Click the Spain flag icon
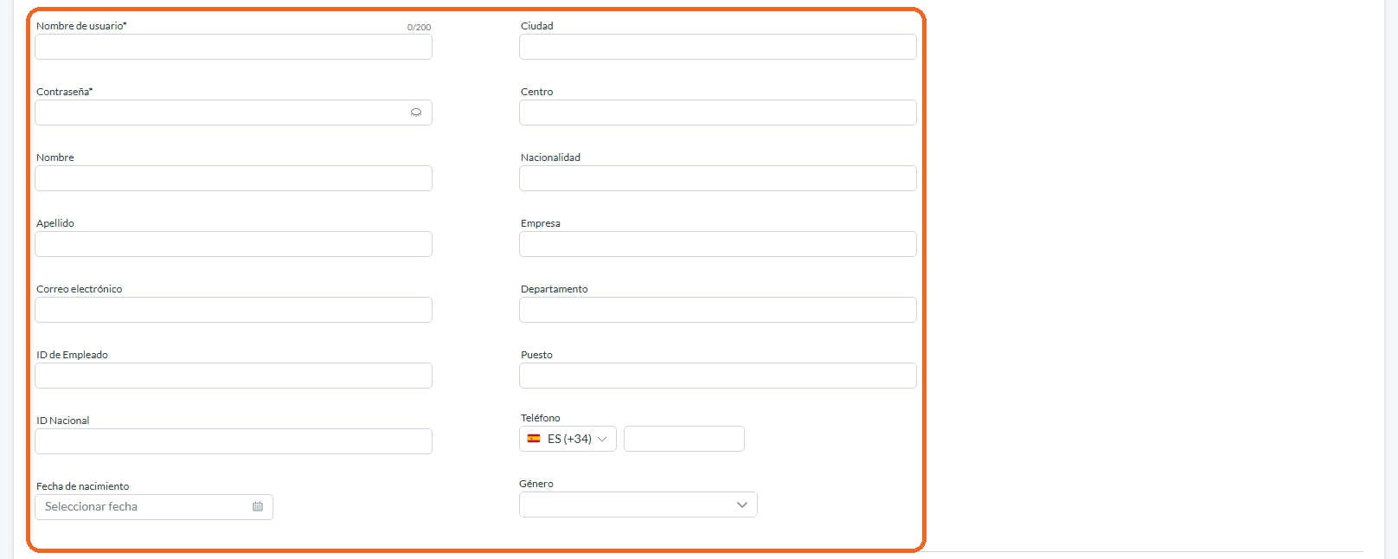 pyautogui.click(x=534, y=439)
